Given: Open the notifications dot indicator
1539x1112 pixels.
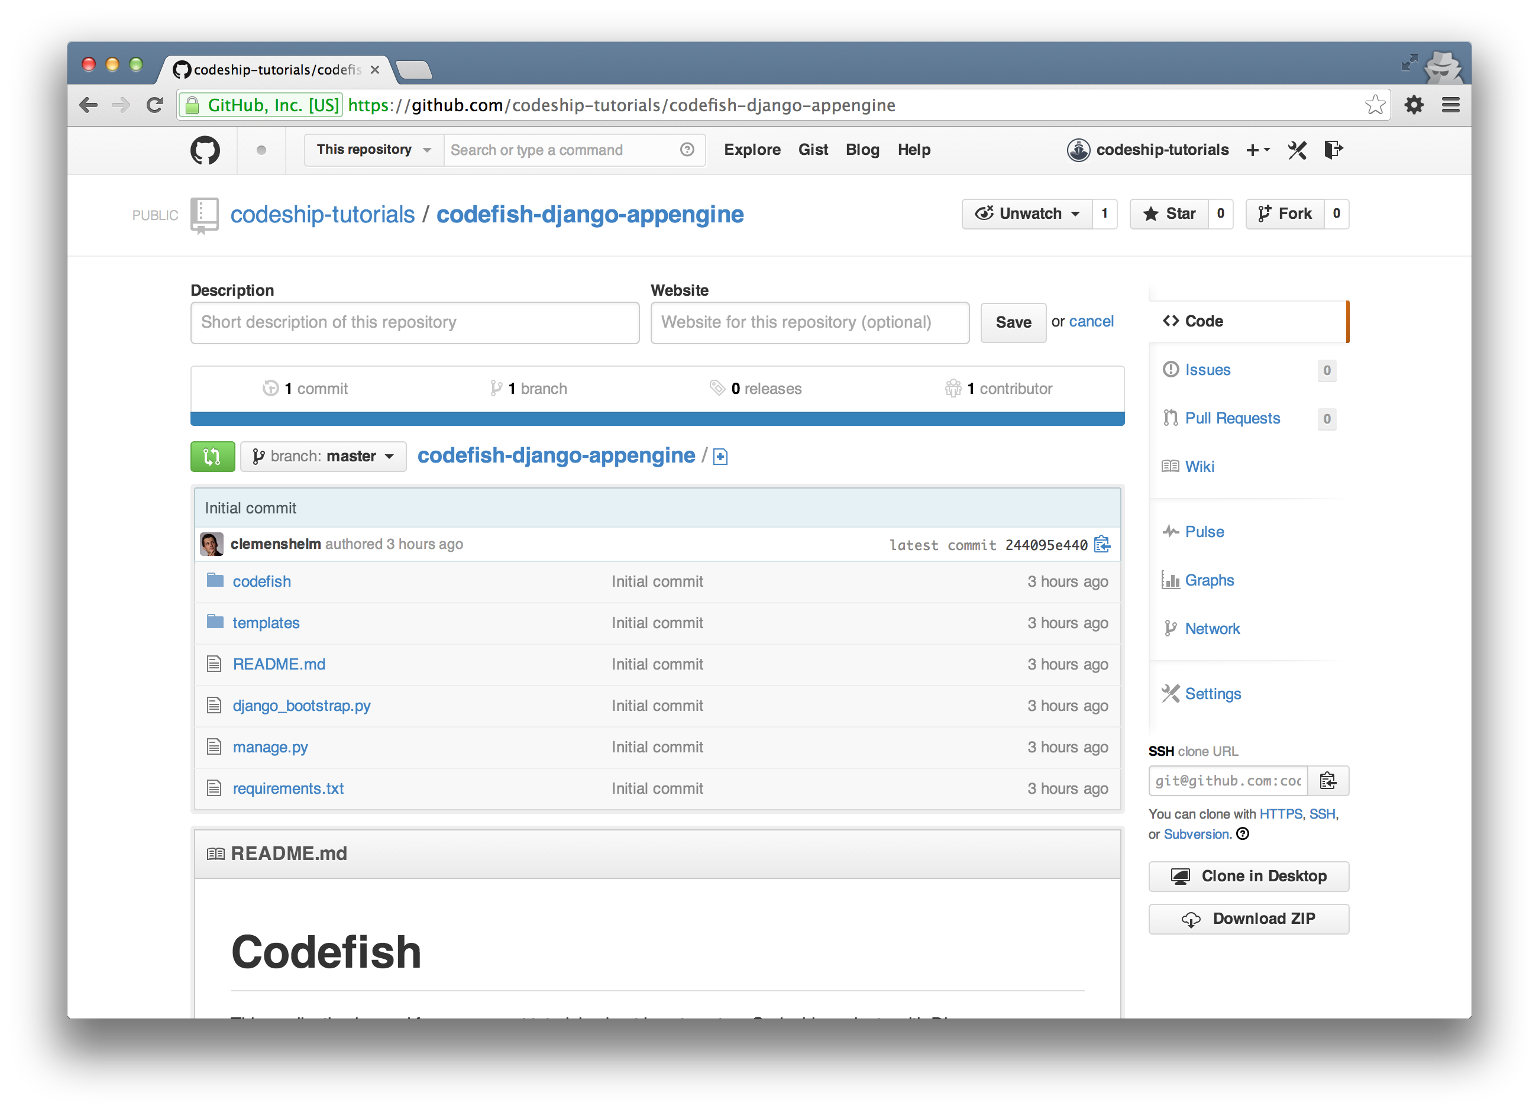Looking at the screenshot, I should (x=261, y=150).
